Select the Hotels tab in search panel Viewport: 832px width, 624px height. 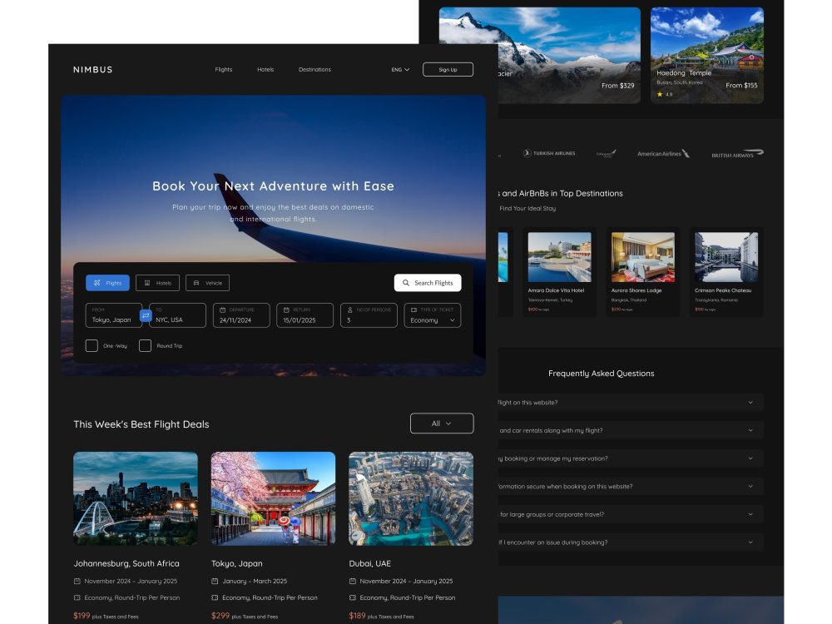[x=157, y=283]
